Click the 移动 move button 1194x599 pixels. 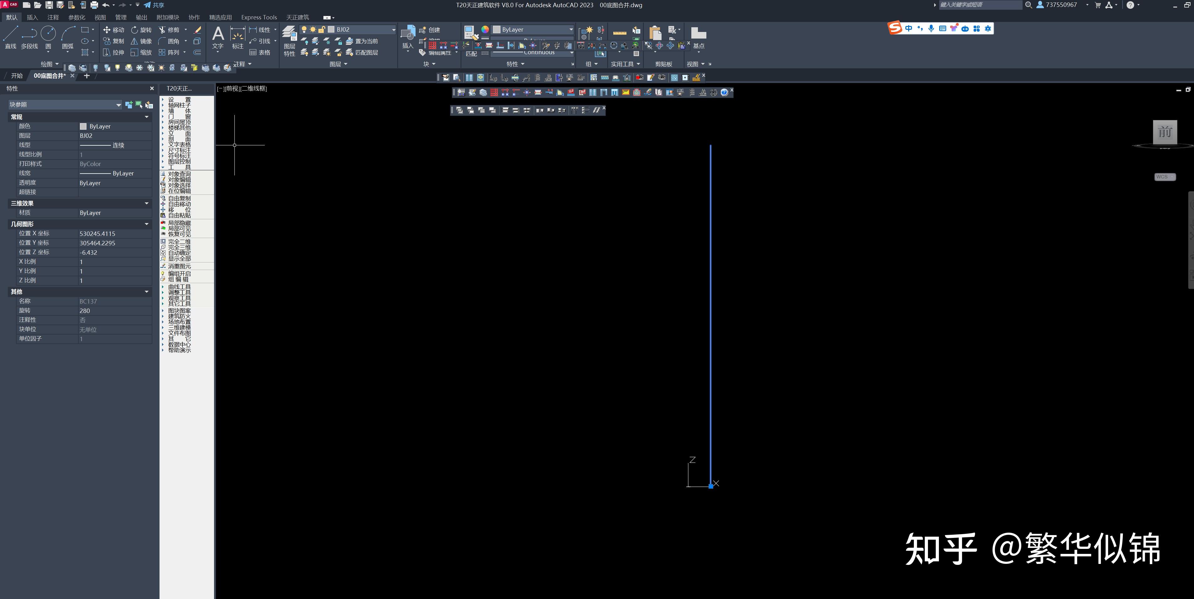coord(113,30)
